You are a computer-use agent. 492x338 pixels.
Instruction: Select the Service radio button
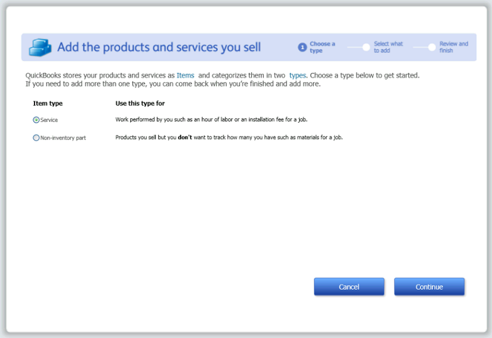tap(36, 120)
